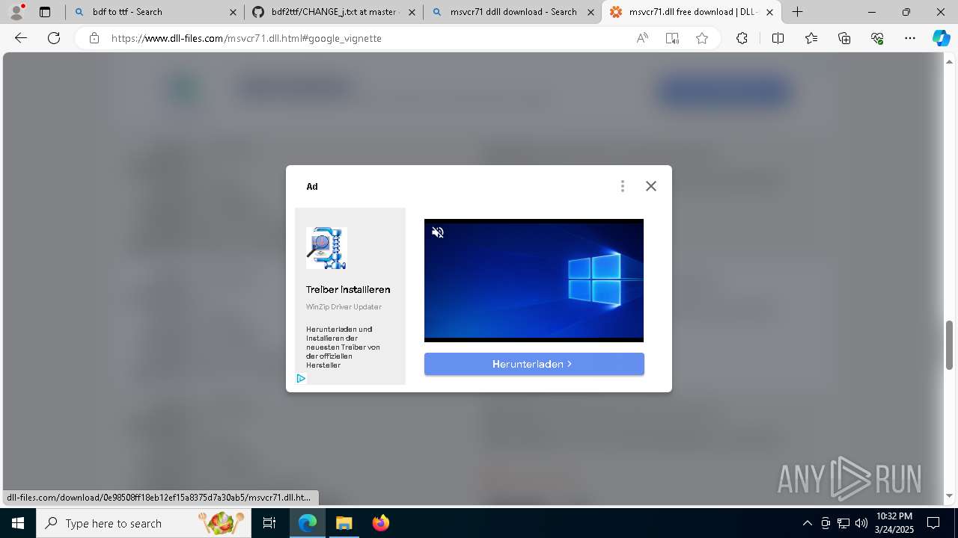Screen dimensions: 958x538
Task: Open File Explorer from taskbar
Action: (344, 523)
